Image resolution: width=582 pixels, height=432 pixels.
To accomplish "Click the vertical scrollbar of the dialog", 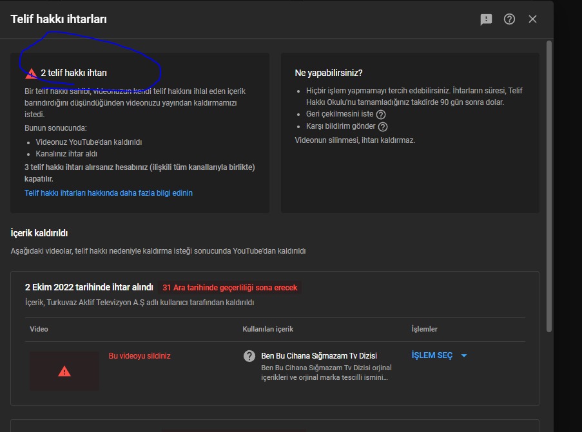I will click(x=549, y=187).
